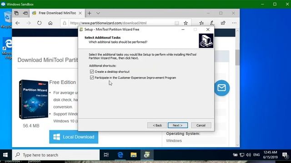
Task: Click the Local Download button on webpage
Action: (74, 137)
